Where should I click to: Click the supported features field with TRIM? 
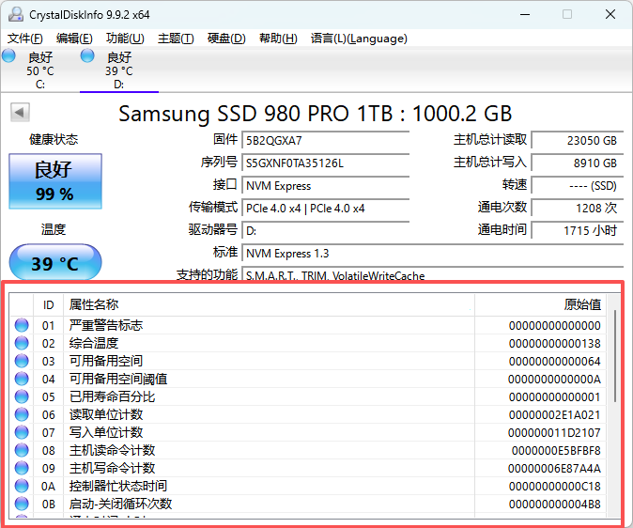pyautogui.click(x=433, y=274)
